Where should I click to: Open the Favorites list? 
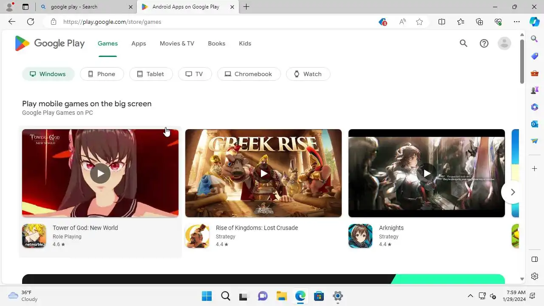(x=461, y=22)
